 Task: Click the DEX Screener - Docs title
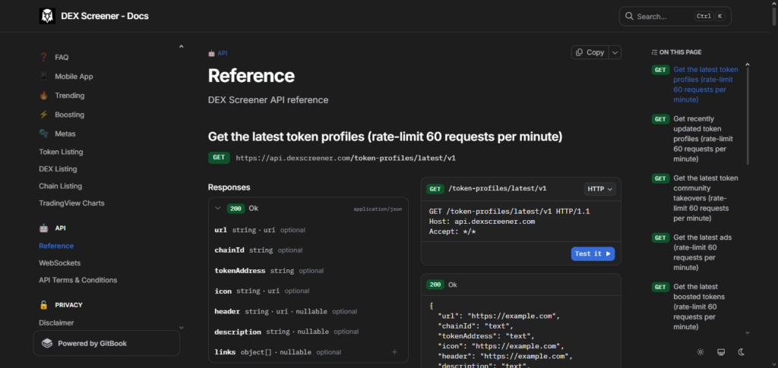[105, 16]
